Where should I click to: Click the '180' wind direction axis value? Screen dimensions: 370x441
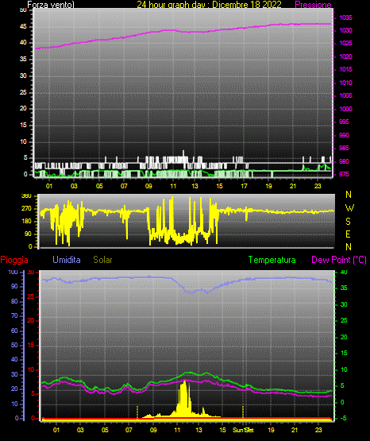coord(27,222)
